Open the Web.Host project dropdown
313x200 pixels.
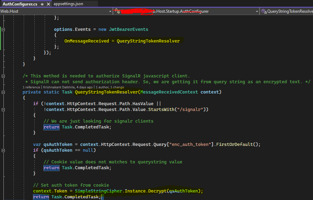(x=110, y=11)
